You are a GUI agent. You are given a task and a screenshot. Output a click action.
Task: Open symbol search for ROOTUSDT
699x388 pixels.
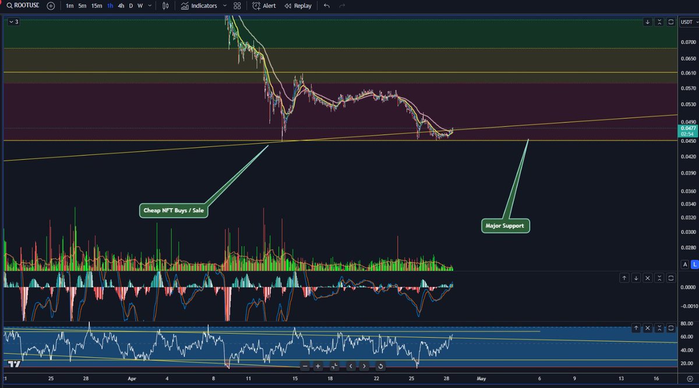23,6
